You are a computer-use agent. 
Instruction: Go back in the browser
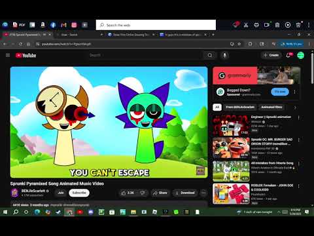click(x=5, y=44)
